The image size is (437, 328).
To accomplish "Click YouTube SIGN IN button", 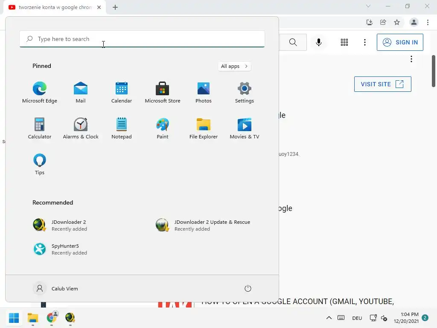I will (x=400, y=42).
